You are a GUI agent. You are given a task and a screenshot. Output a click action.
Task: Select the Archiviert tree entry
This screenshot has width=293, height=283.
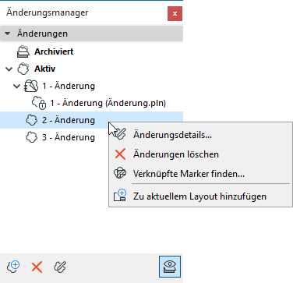point(54,51)
